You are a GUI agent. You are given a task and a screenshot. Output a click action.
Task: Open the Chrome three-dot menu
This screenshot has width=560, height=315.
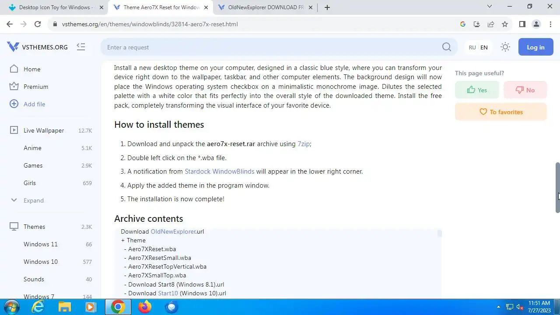coord(550,24)
